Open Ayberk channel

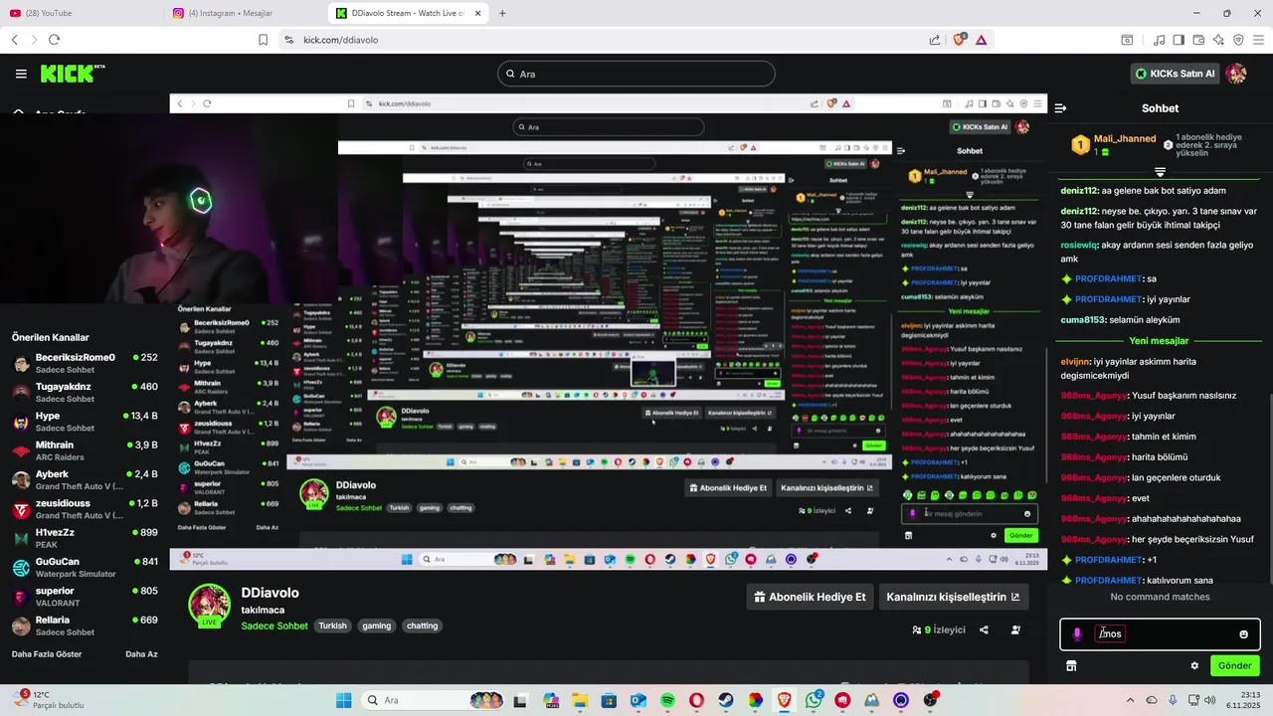tap(85, 479)
